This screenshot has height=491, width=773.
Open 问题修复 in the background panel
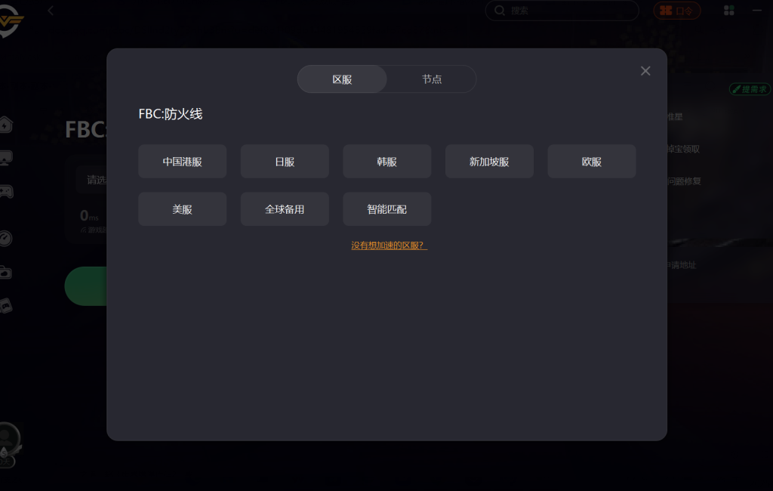pos(684,181)
